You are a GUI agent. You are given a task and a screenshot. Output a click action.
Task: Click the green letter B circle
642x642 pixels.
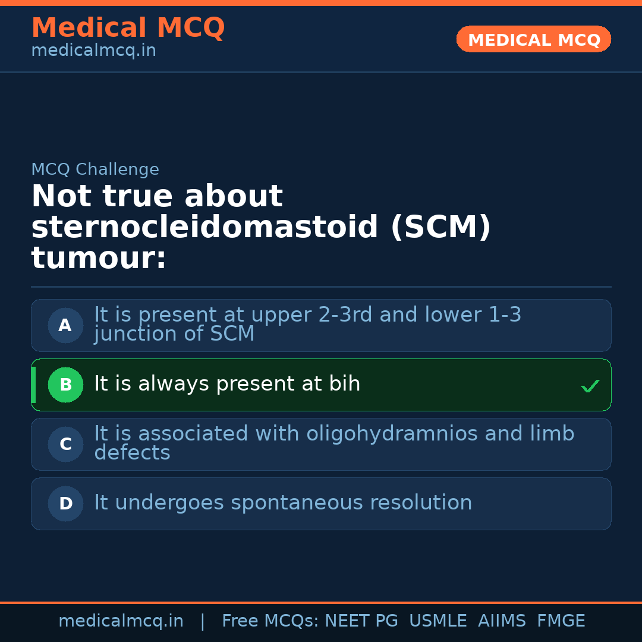coord(65,385)
